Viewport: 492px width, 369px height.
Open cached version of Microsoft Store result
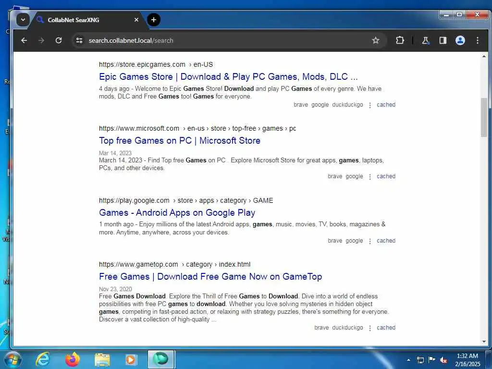[386, 176]
